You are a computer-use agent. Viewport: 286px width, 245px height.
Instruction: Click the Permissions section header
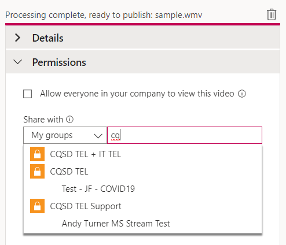pyautogui.click(x=142, y=62)
